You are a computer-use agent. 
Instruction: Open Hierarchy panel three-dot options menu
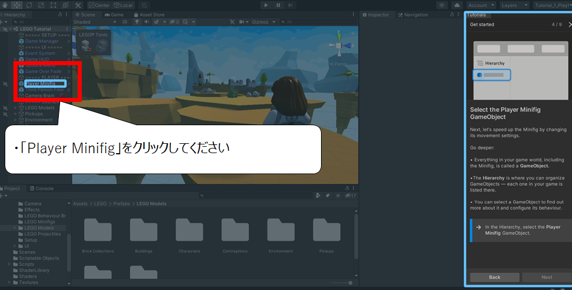click(67, 15)
